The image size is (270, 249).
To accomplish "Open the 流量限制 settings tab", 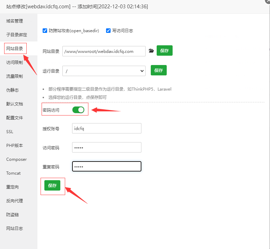I will point(15,76).
